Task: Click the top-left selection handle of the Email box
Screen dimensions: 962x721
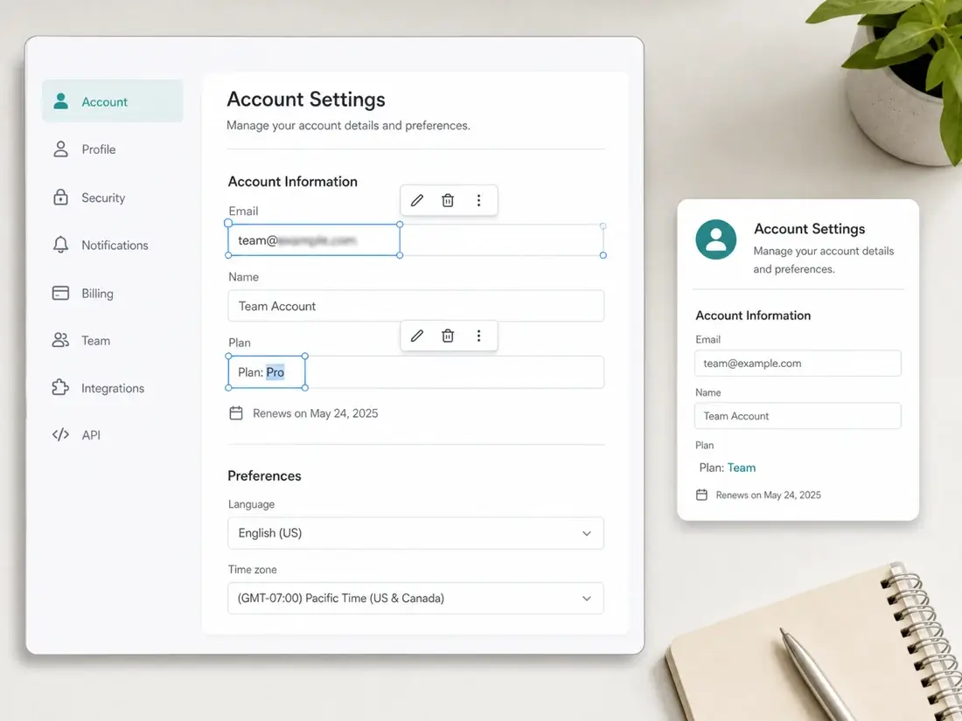Action: (228, 224)
